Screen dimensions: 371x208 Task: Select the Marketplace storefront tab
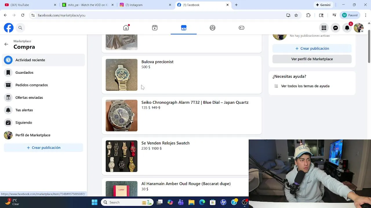(x=184, y=28)
